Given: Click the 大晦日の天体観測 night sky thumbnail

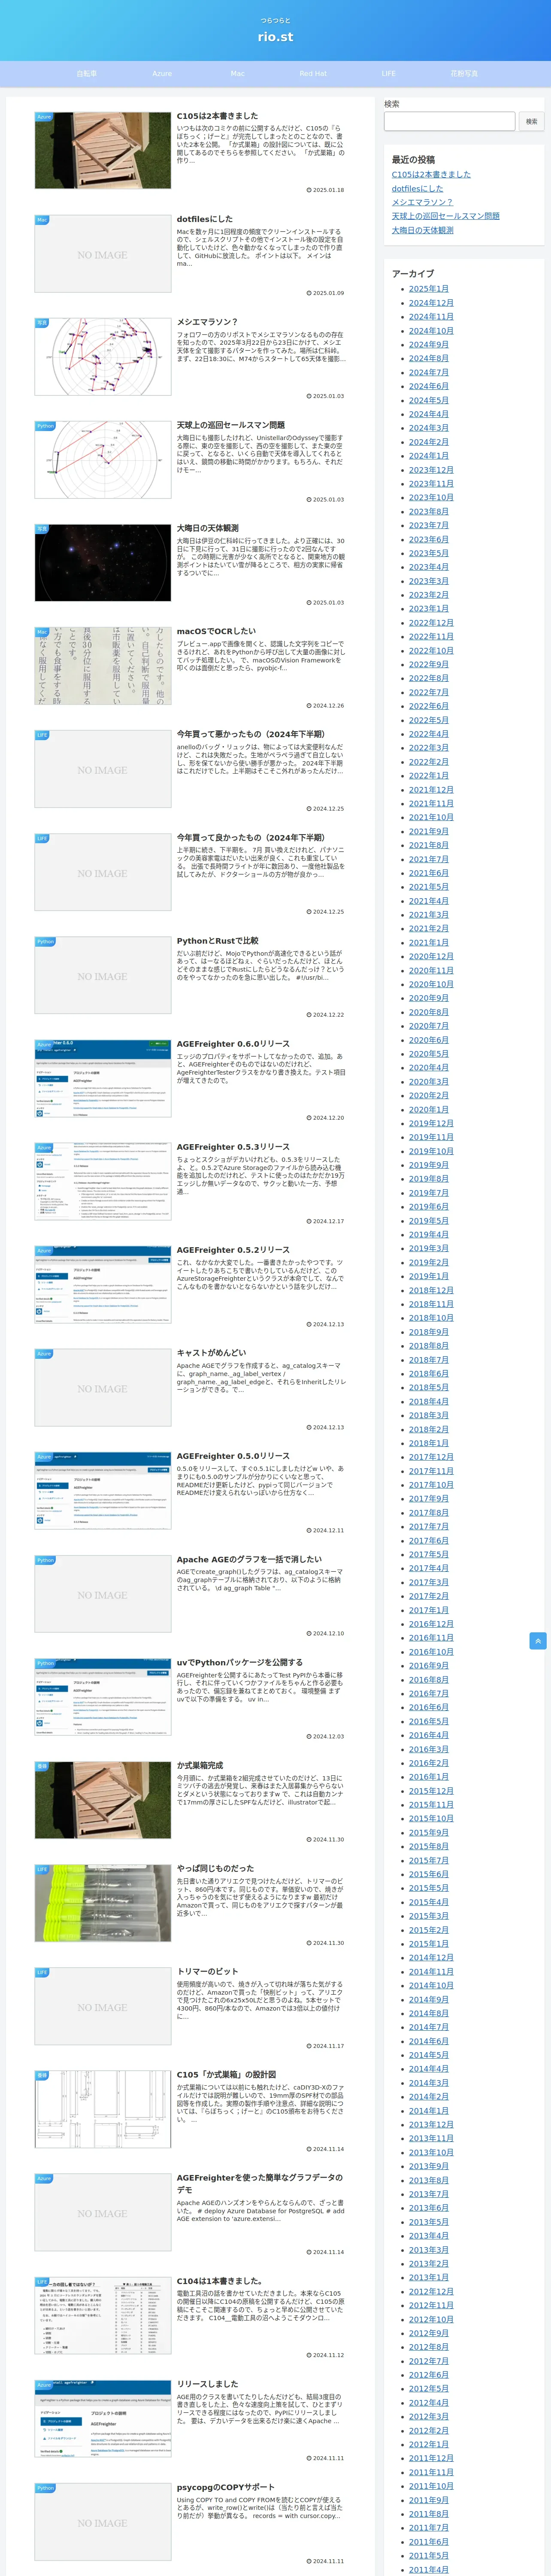Looking at the screenshot, I should click(x=102, y=563).
